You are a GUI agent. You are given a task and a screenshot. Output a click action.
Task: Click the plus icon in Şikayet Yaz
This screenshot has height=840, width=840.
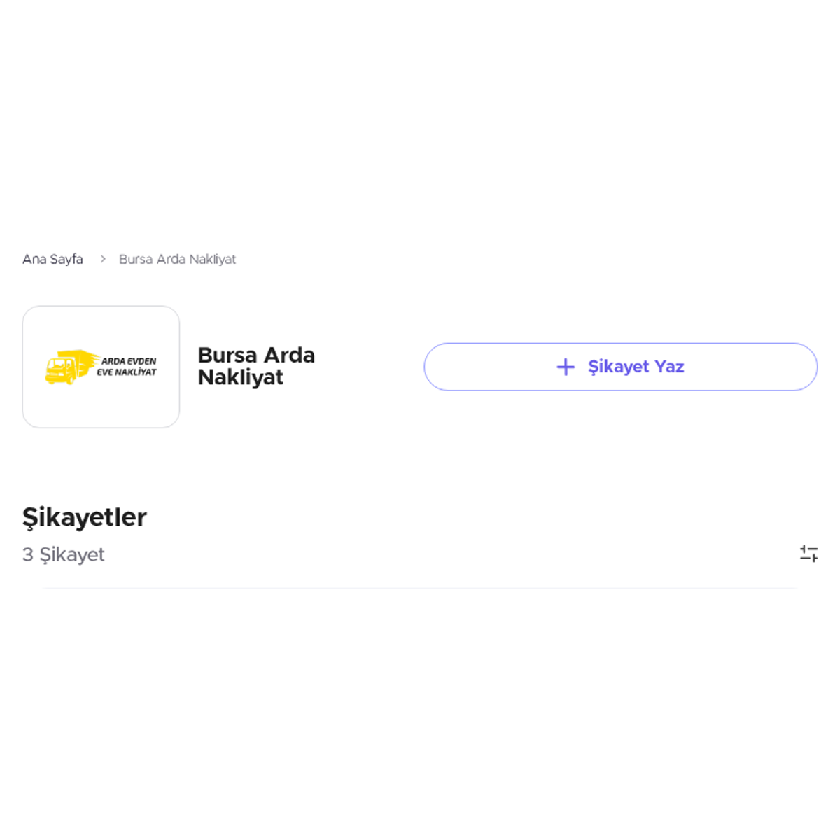(x=566, y=367)
